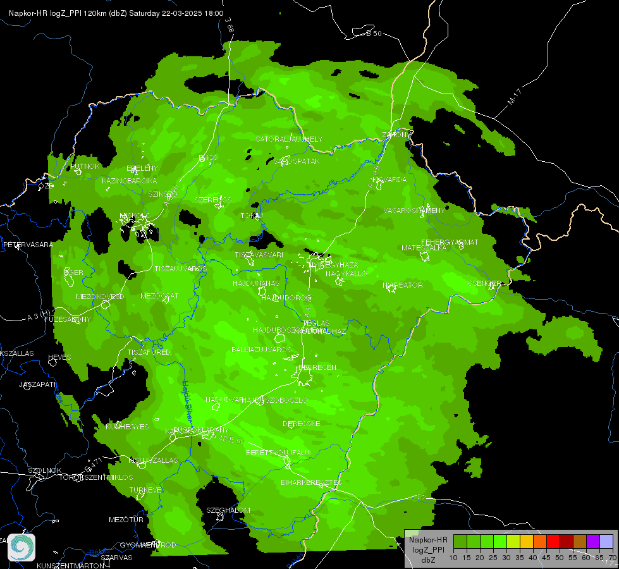Click the MEZOKOVESD city label

tap(101, 296)
